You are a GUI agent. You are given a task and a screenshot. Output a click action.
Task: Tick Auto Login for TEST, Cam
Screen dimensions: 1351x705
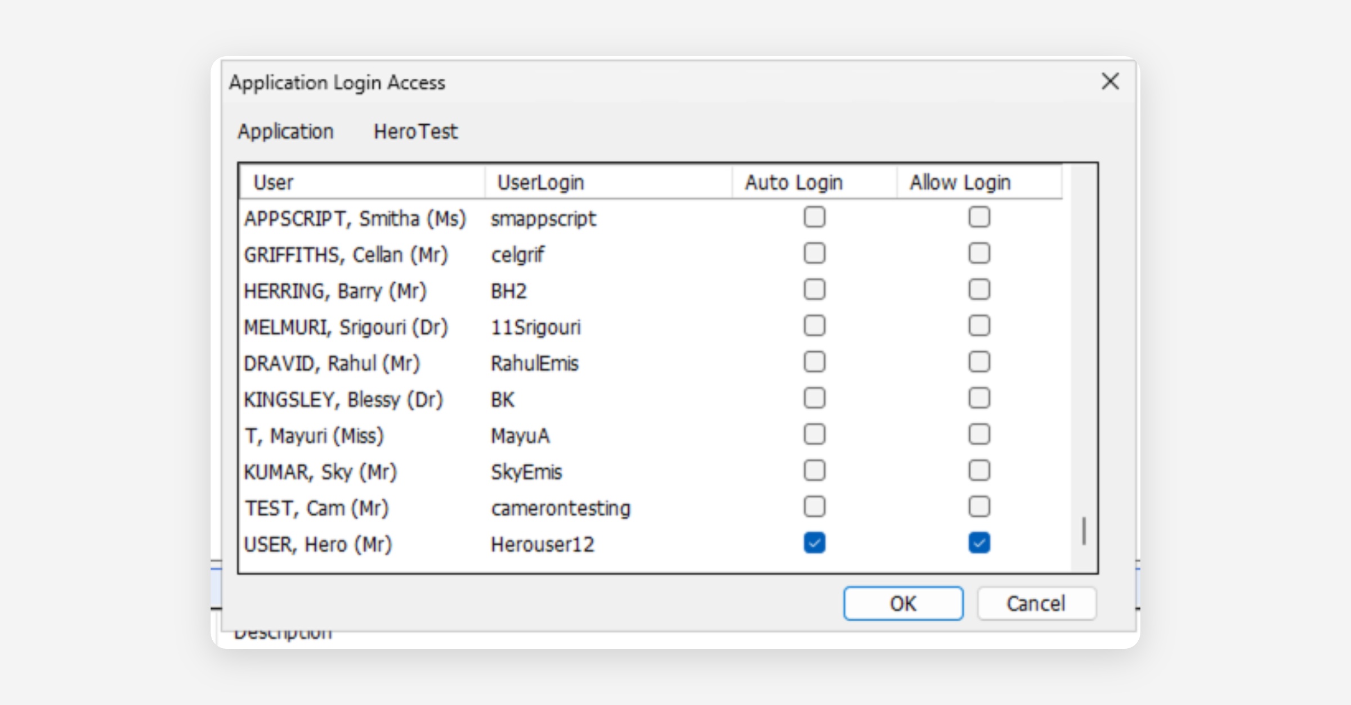[x=814, y=507]
